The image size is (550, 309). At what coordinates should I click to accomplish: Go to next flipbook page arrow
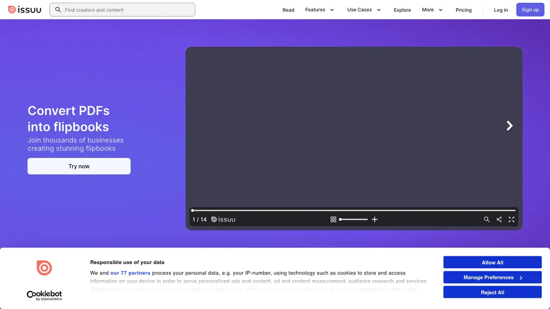[x=509, y=125]
